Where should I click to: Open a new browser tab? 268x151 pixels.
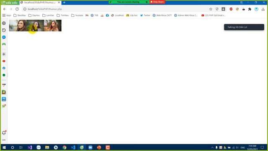coord(64,3)
